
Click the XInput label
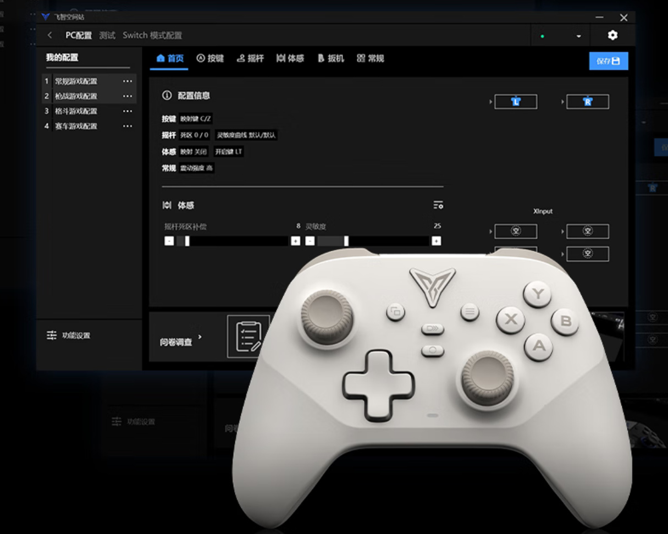(x=543, y=211)
